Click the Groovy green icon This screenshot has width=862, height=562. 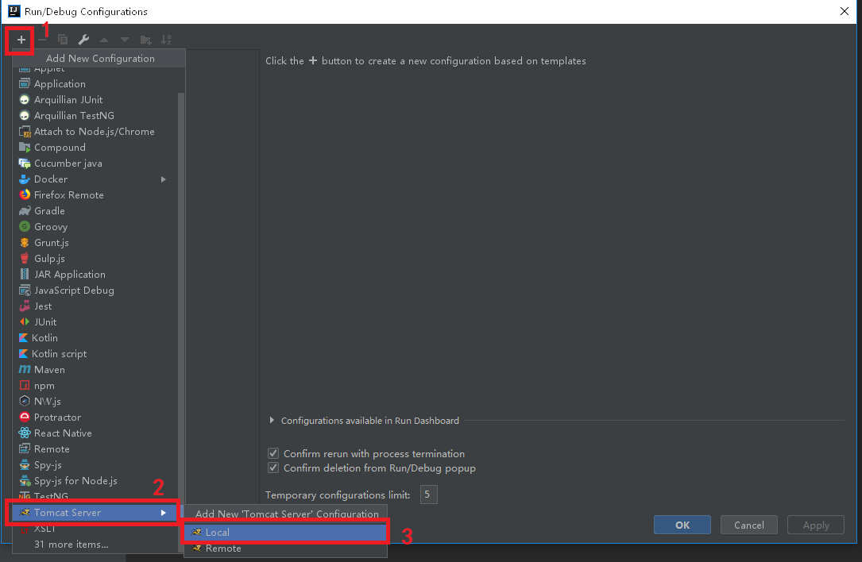pyautogui.click(x=24, y=226)
